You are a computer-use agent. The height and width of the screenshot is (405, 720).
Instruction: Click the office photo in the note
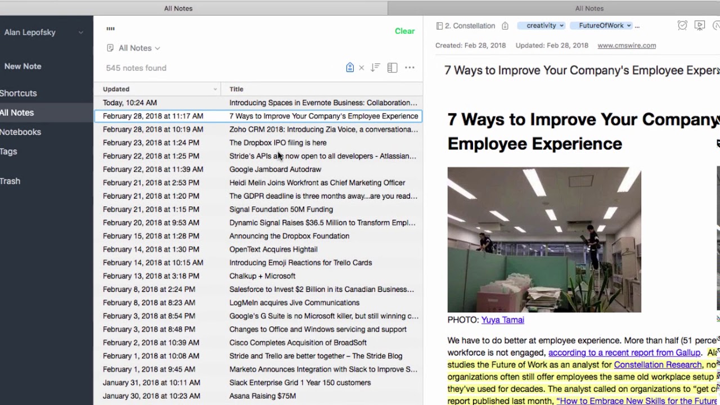pos(544,240)
